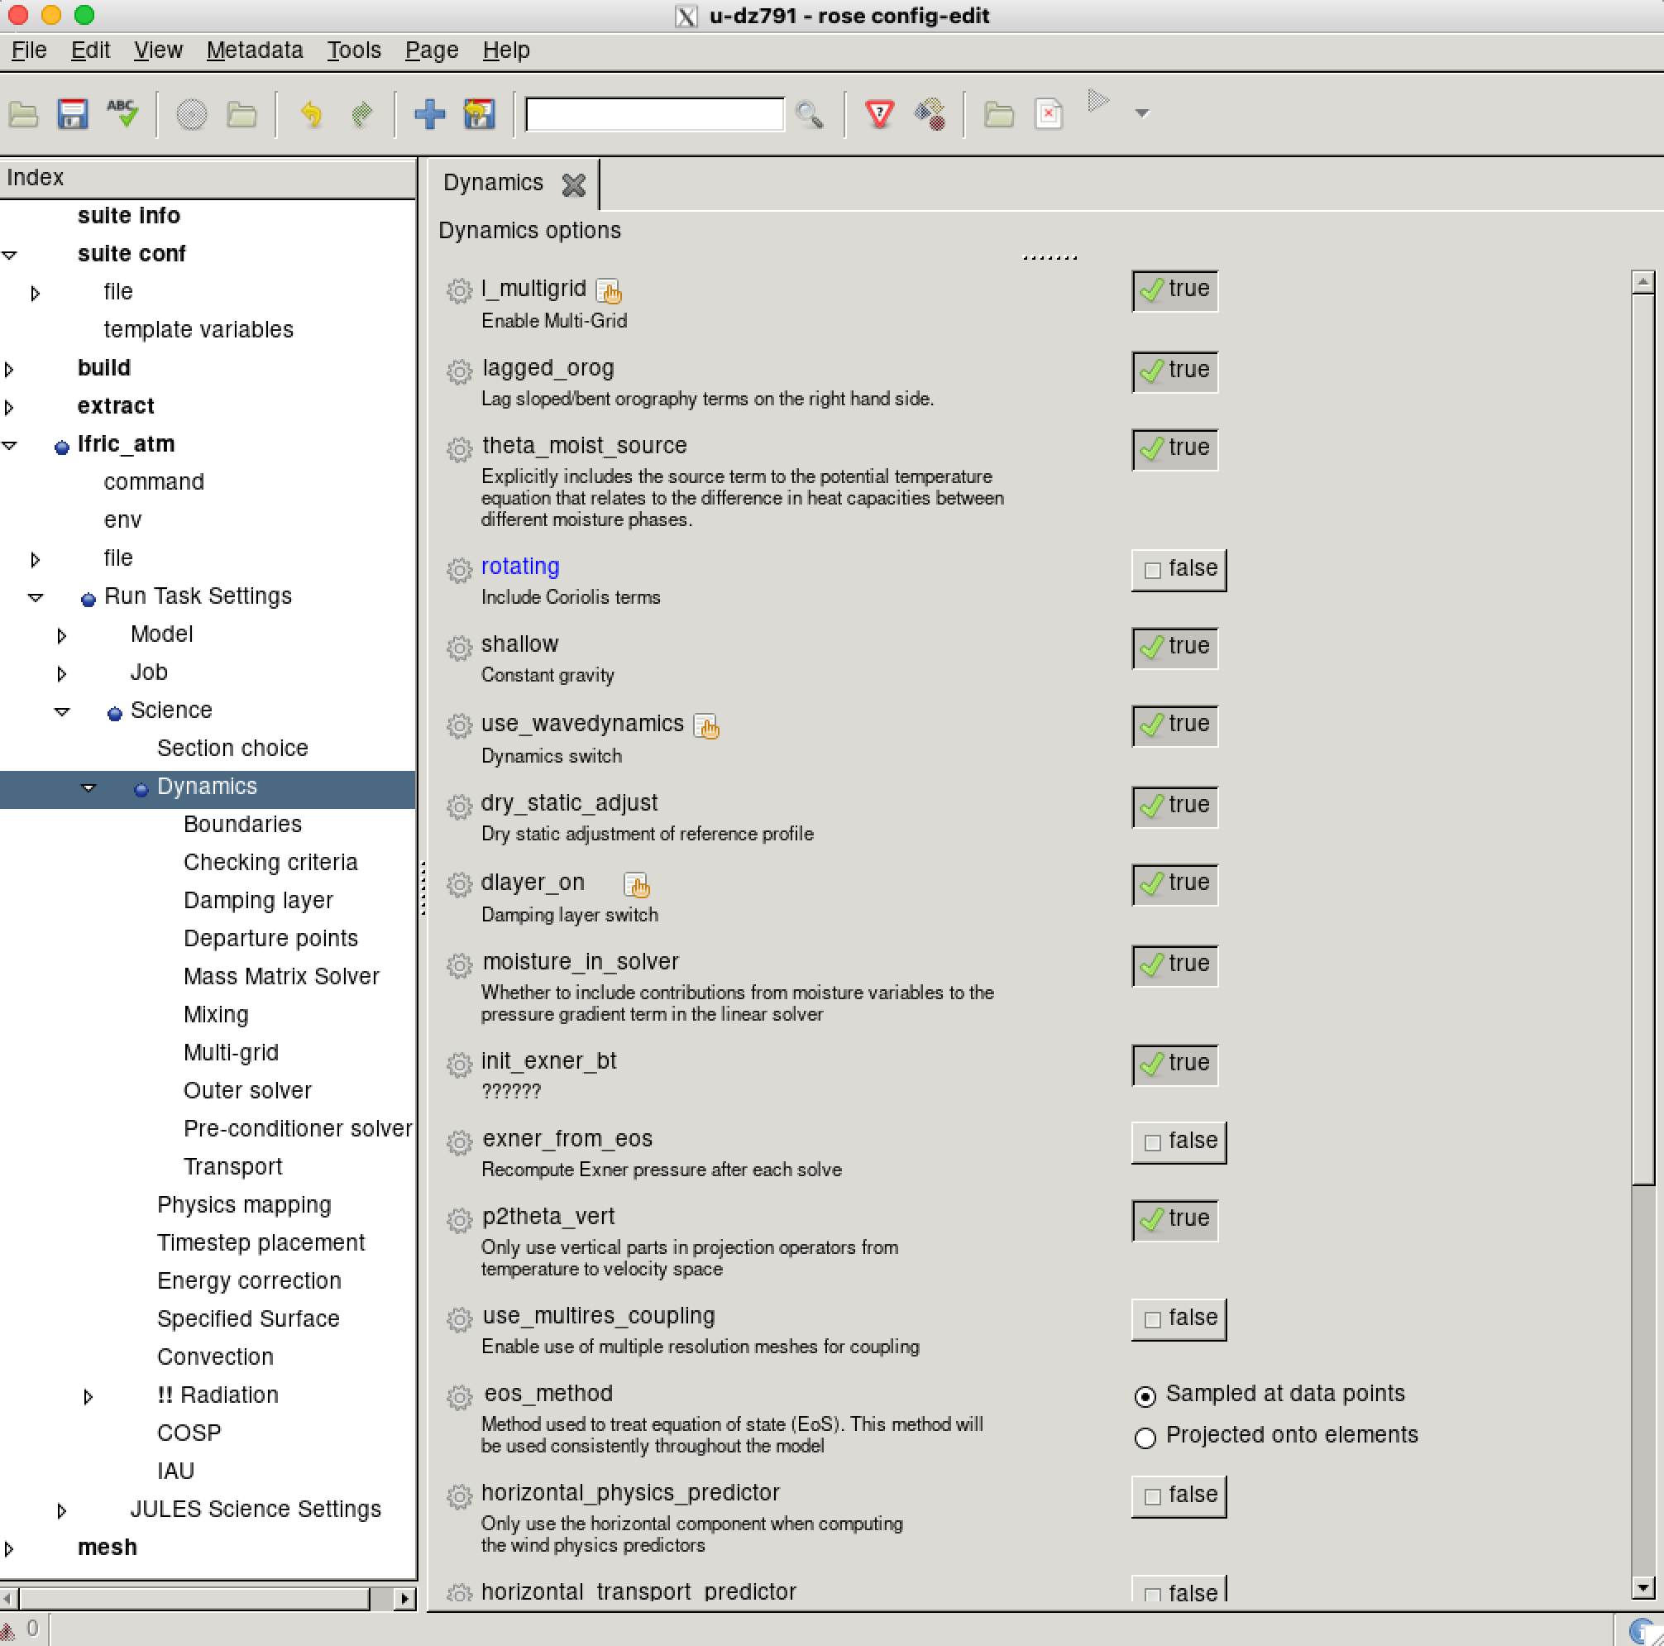Click the folder icon beside the grey circle
Screen dimensions: 1664x1646
(241, 113)
